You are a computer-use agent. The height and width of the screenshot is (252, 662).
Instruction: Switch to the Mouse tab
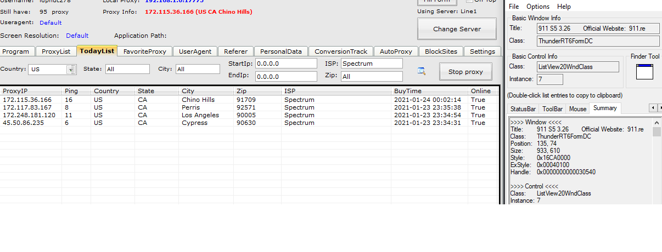tap(577, 108)
